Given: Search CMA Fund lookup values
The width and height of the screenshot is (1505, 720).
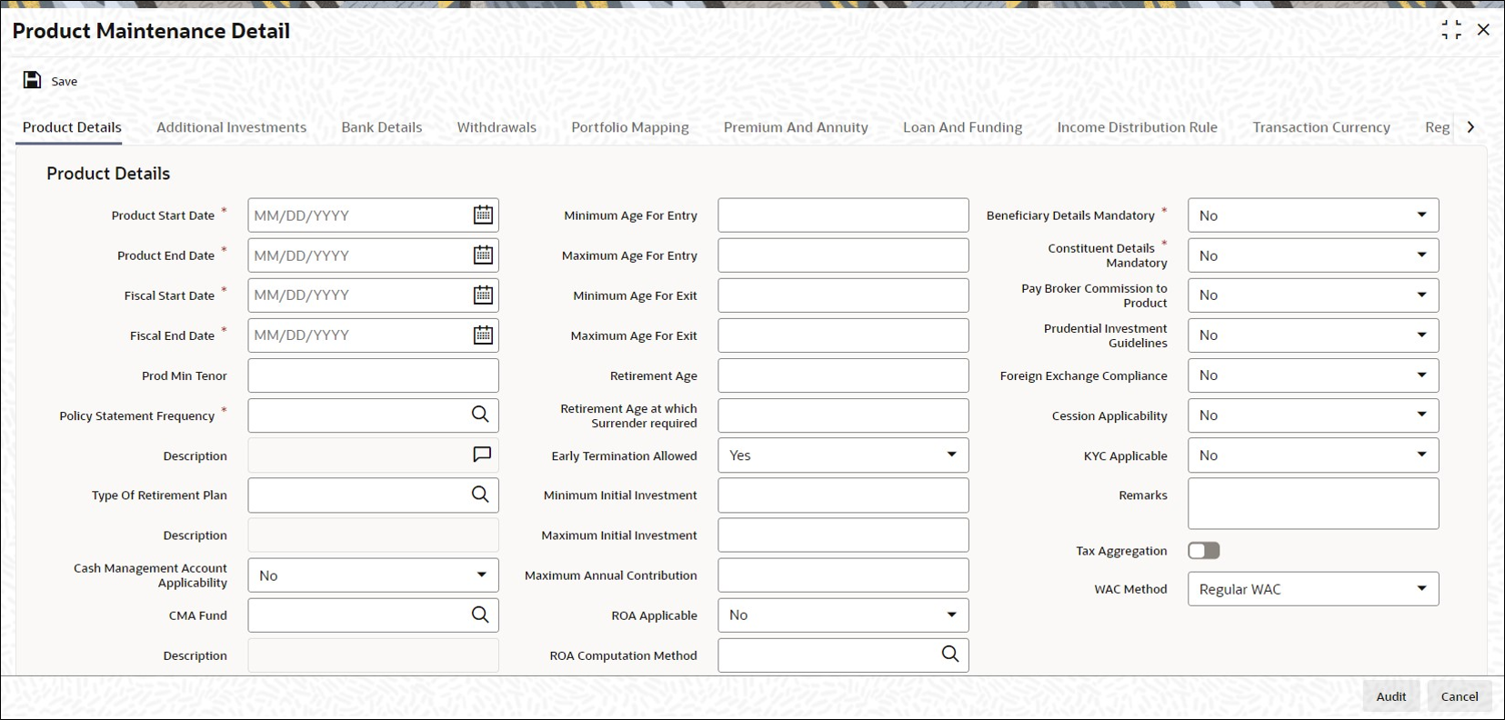Looking at the screenshot, I should click(480, 615).
